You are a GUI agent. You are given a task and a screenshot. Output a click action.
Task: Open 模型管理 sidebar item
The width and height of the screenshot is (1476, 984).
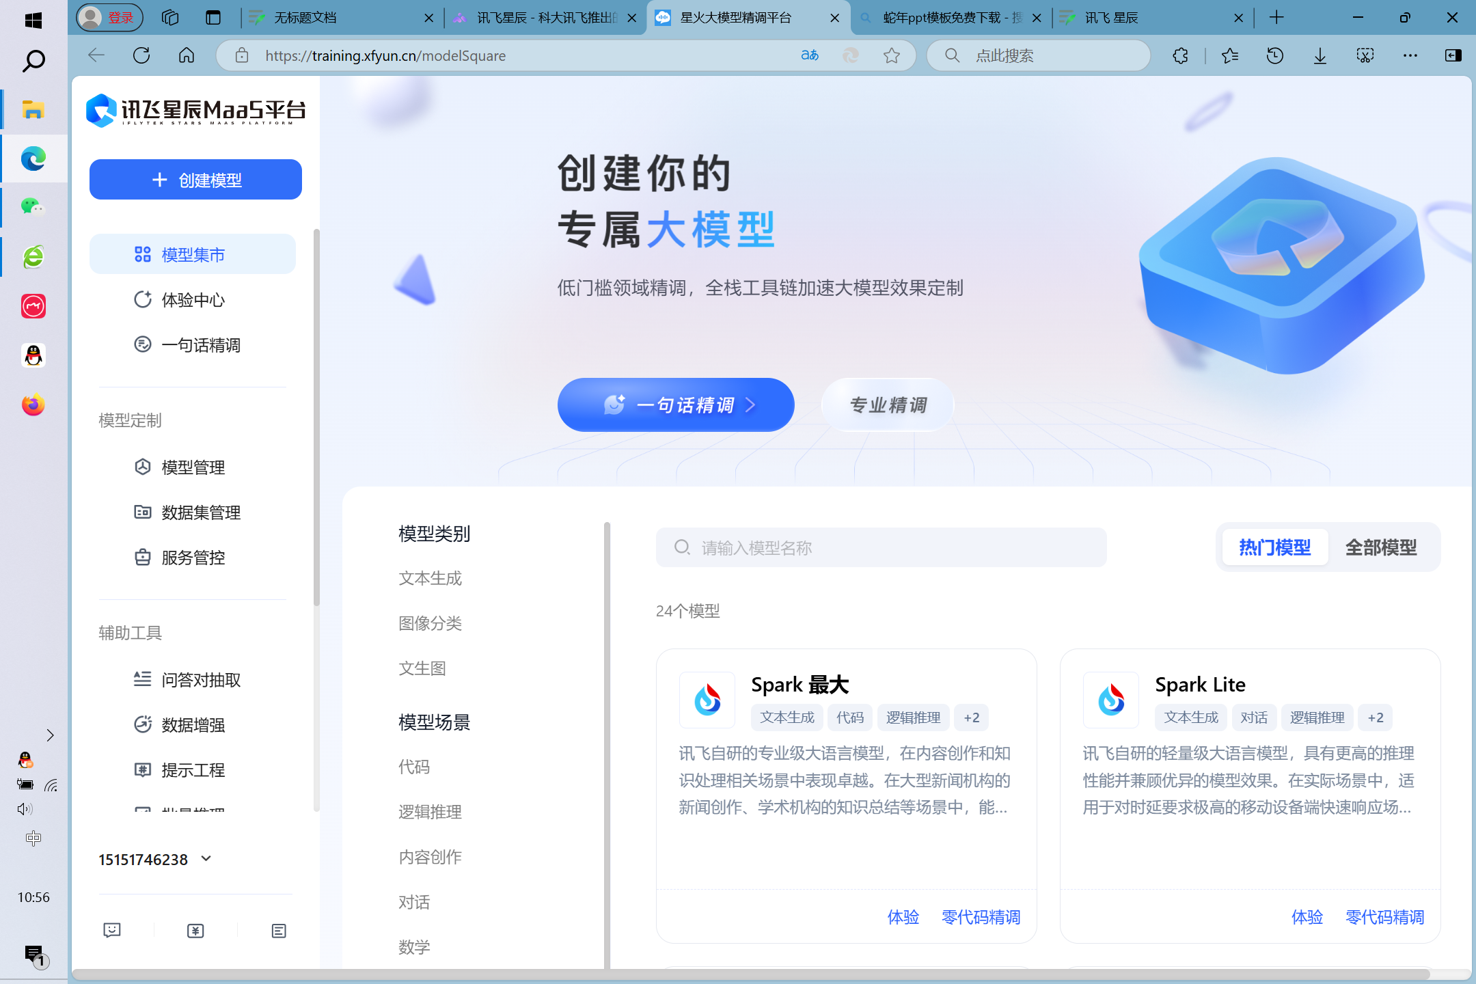[x=193, y=467]
